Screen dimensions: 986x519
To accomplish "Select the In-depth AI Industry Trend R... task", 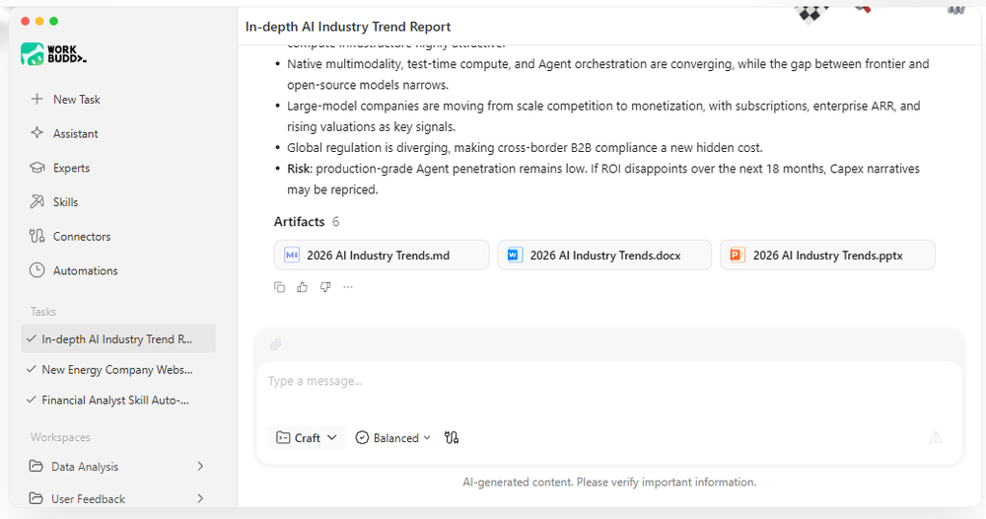I will [x=118, y=338].
